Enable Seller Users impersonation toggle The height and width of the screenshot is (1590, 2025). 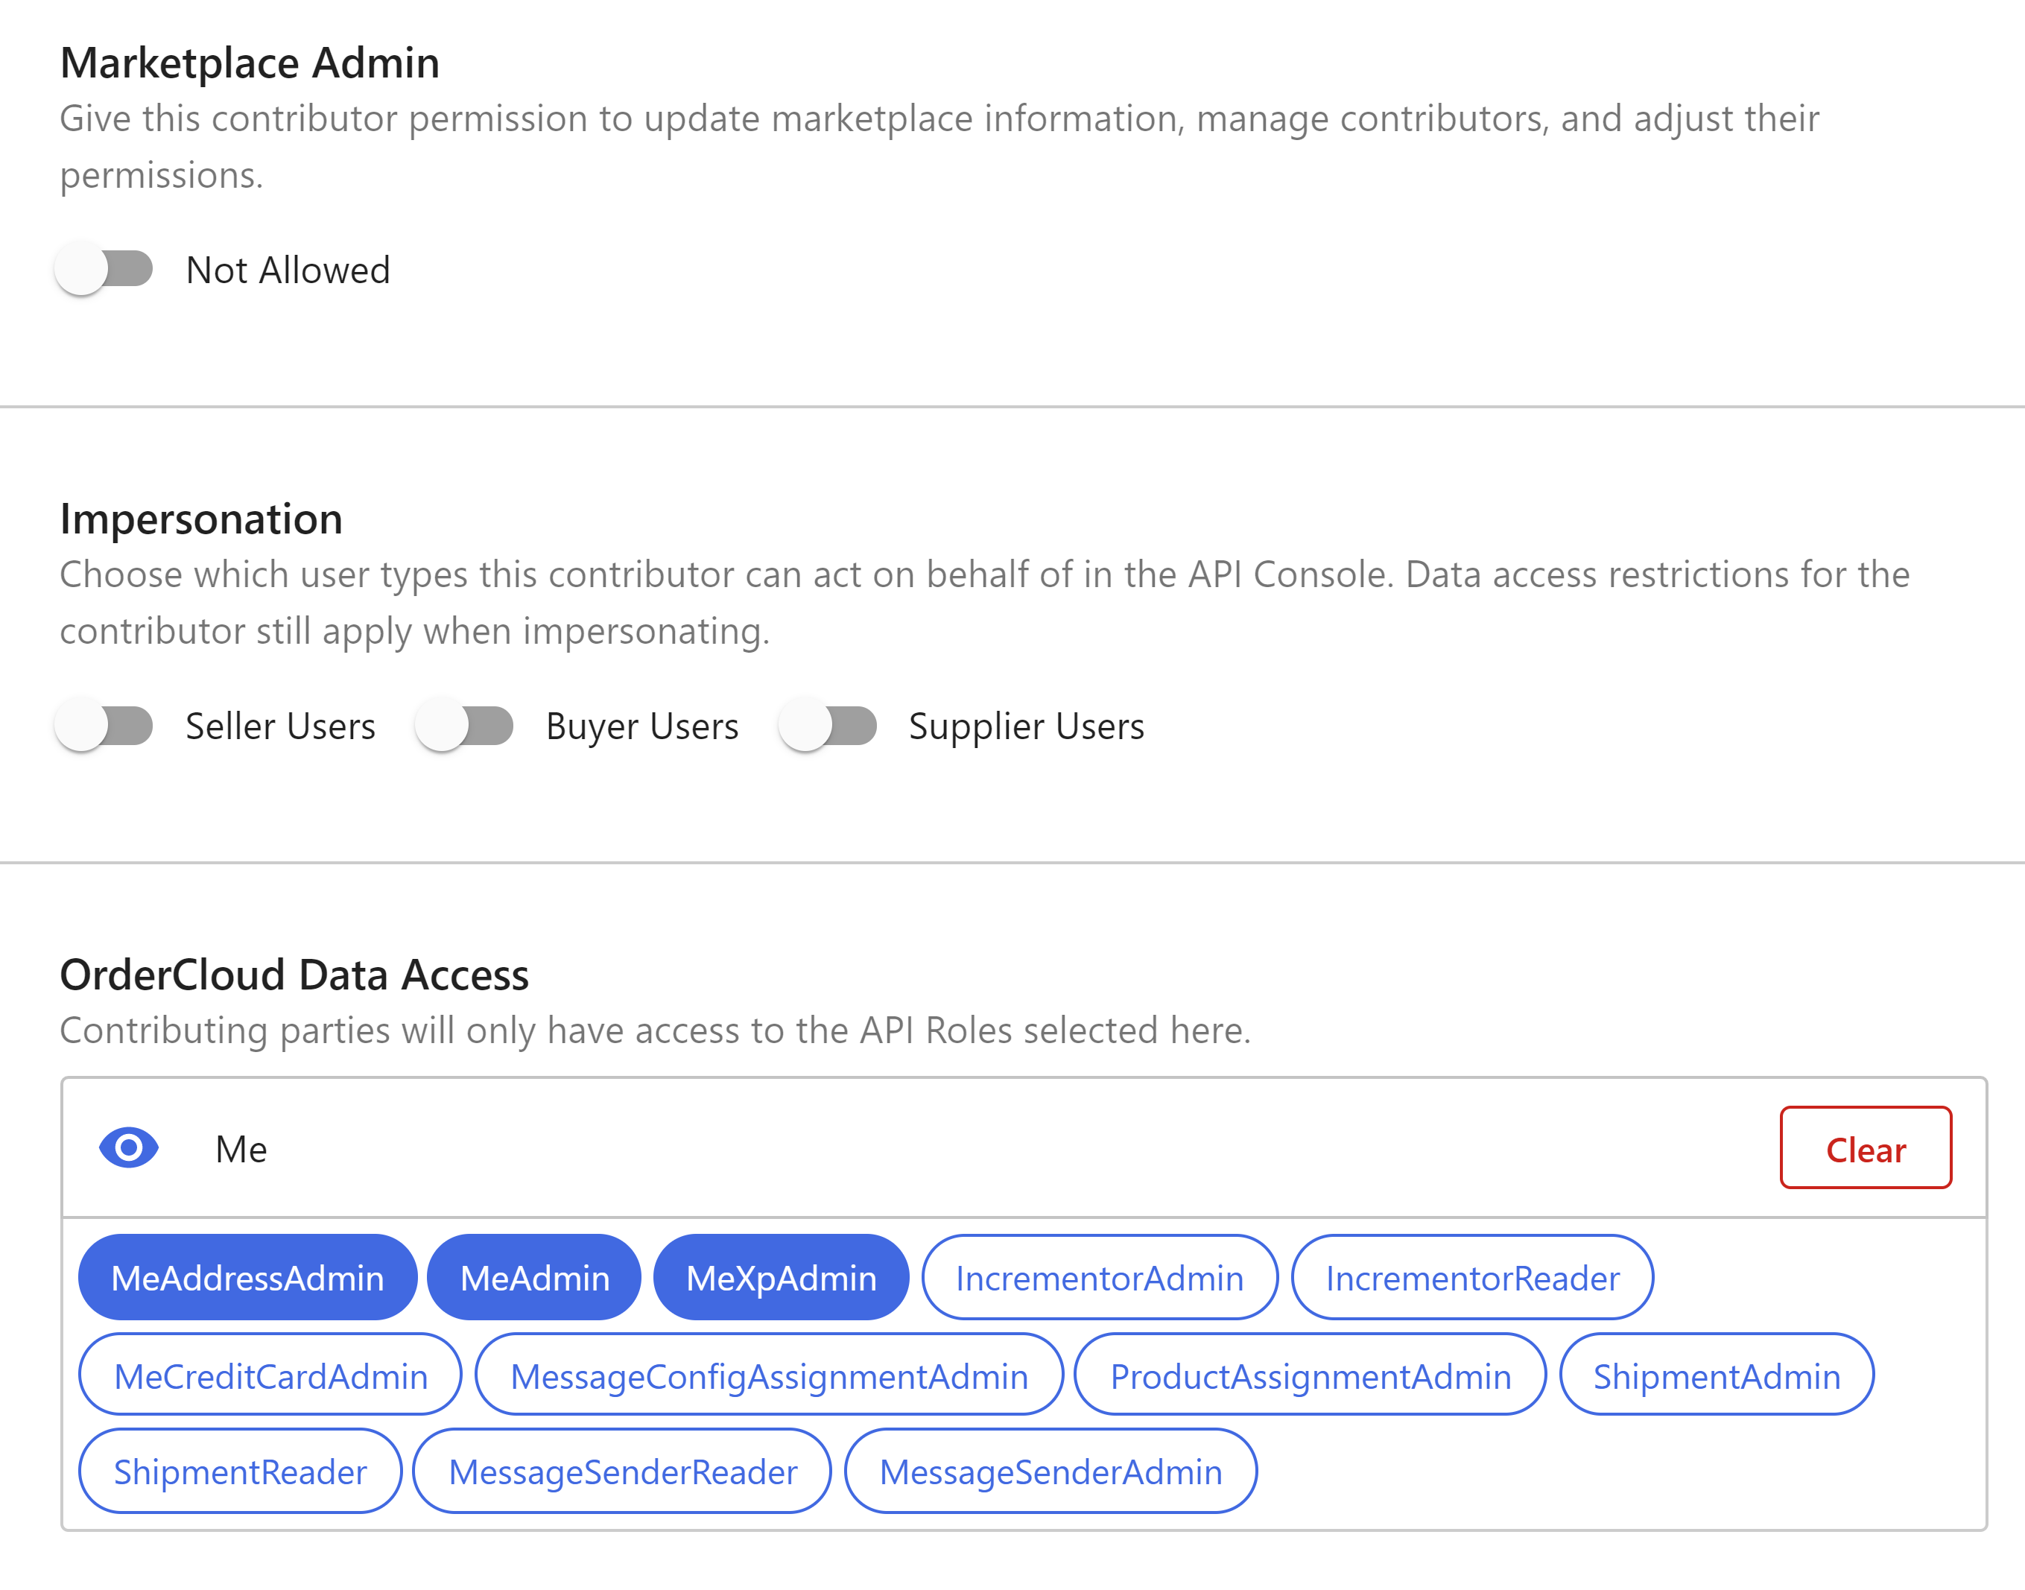pyautogui.click(x=104, y=725)
